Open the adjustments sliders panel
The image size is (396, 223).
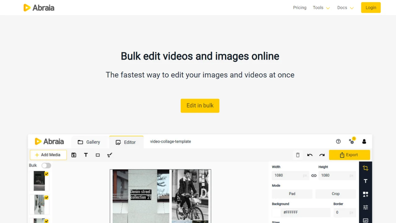365,207
